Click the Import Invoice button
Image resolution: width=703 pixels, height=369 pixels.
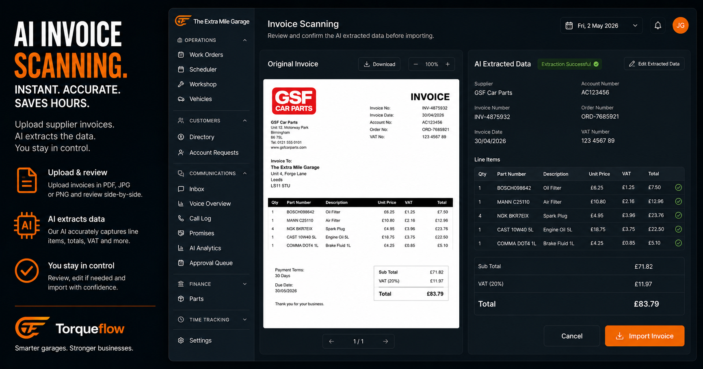tap(645, 336)
